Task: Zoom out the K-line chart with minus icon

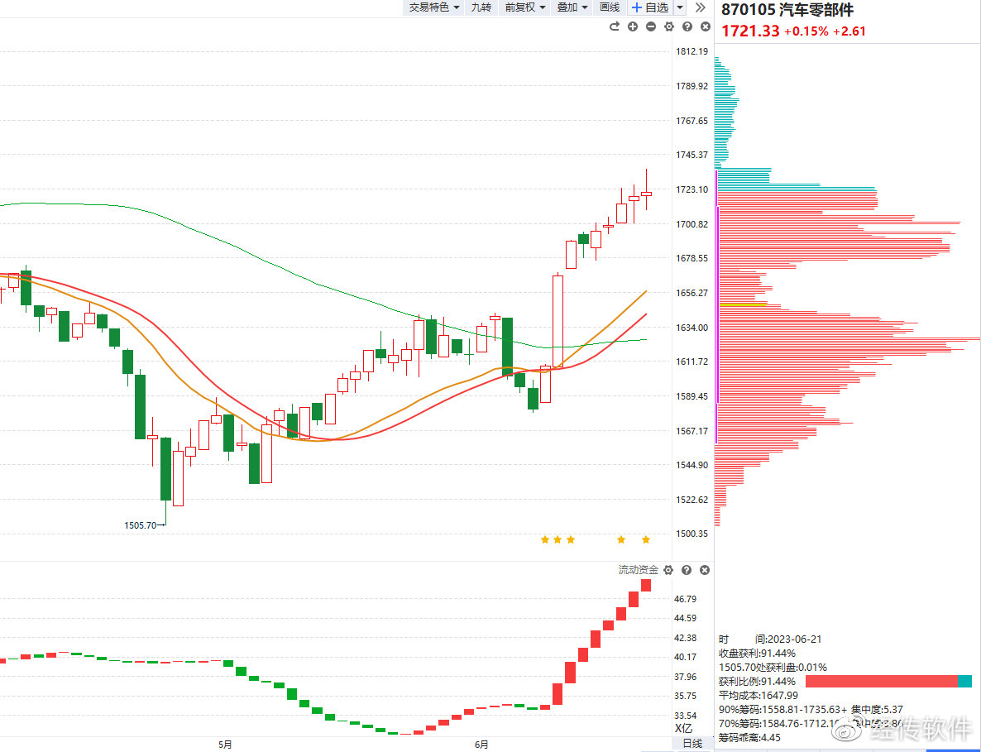Action: coord(651,26)
